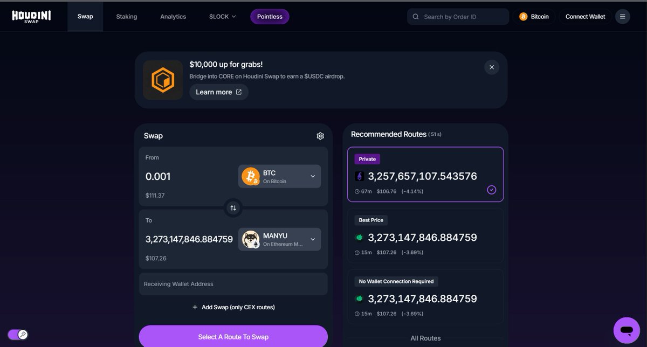Click the Connect Wallet button

[585, 17]
